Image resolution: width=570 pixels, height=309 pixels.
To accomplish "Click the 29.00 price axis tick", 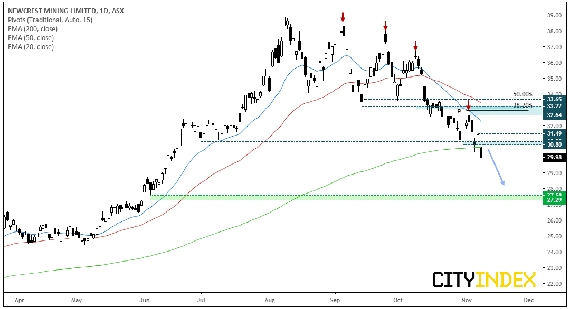I will click(554, 173).
